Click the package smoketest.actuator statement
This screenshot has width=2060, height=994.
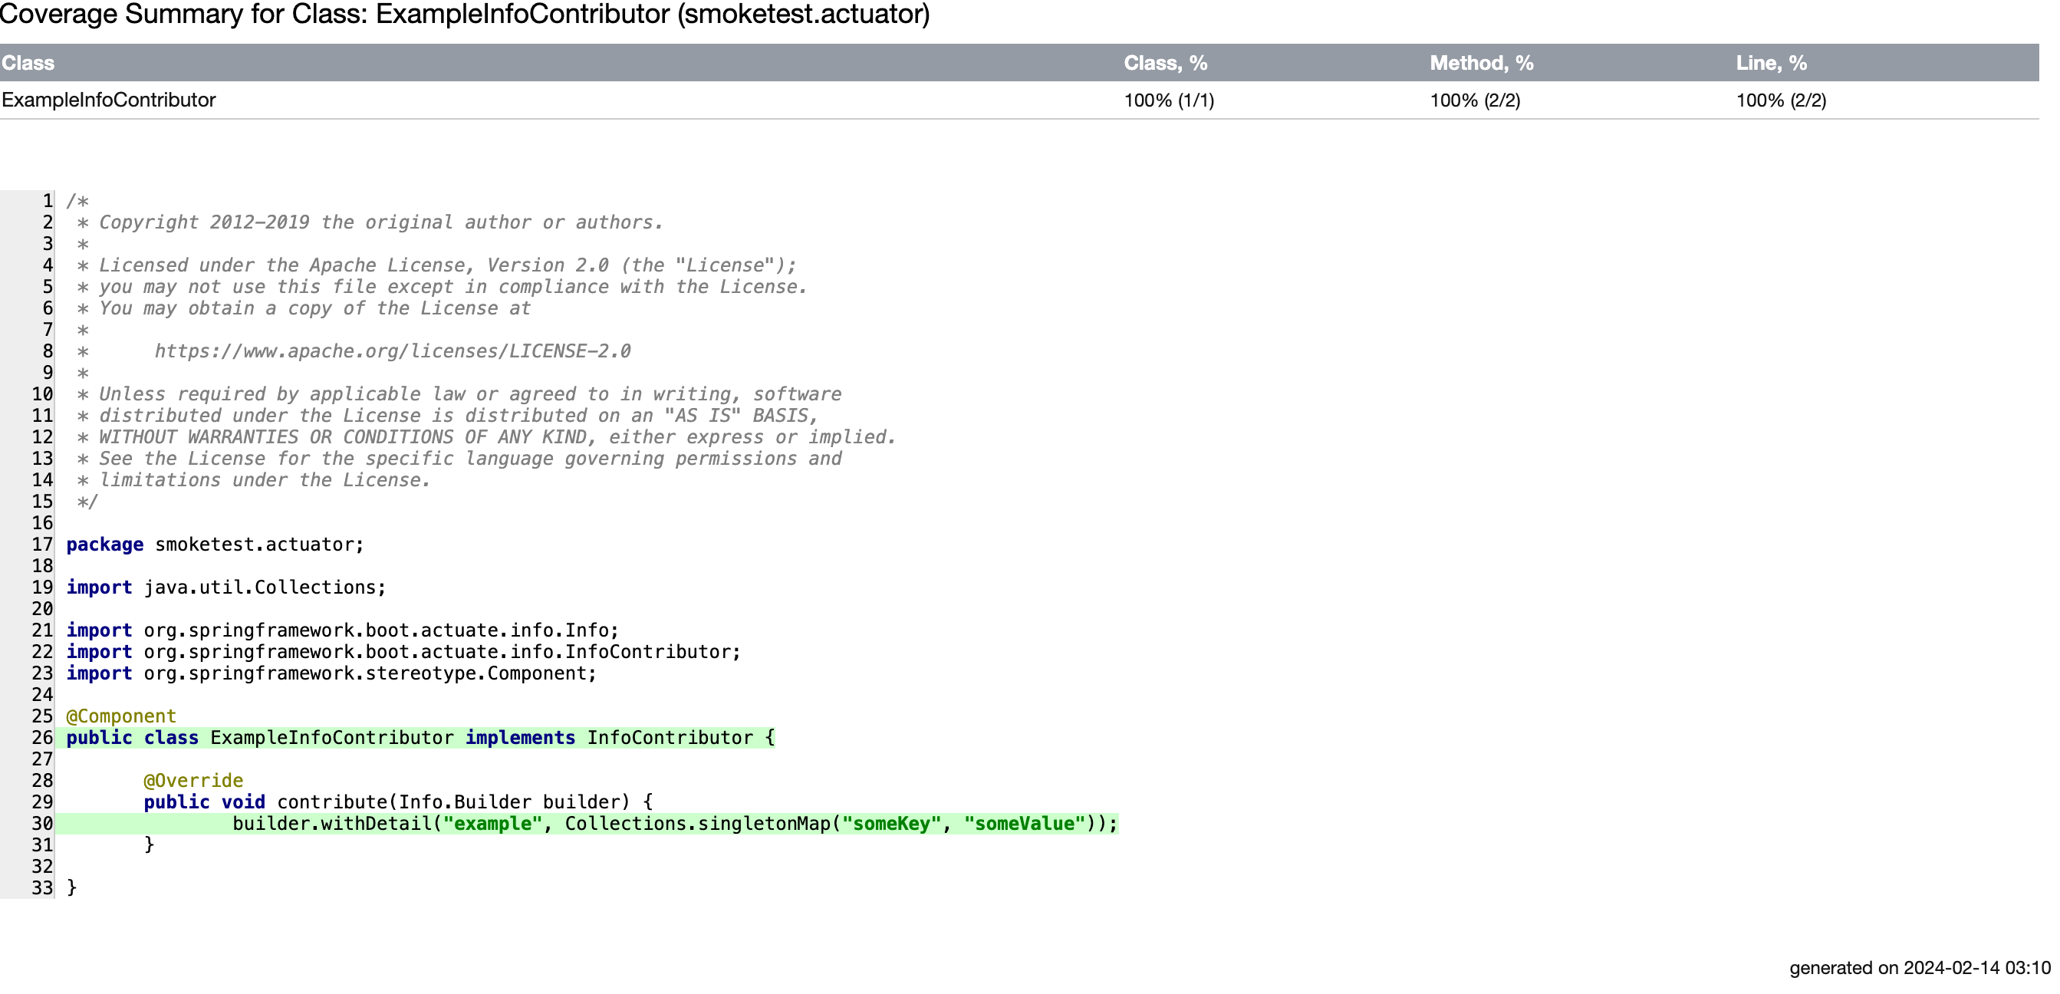214,545
